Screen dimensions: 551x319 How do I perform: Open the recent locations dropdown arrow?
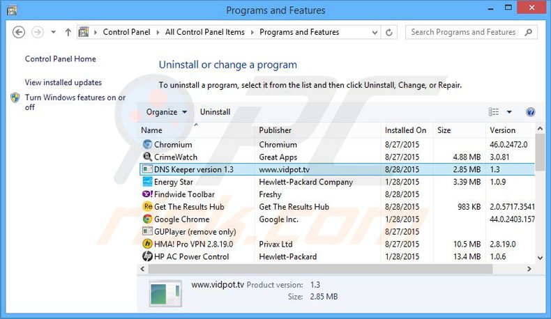point(53,32)
